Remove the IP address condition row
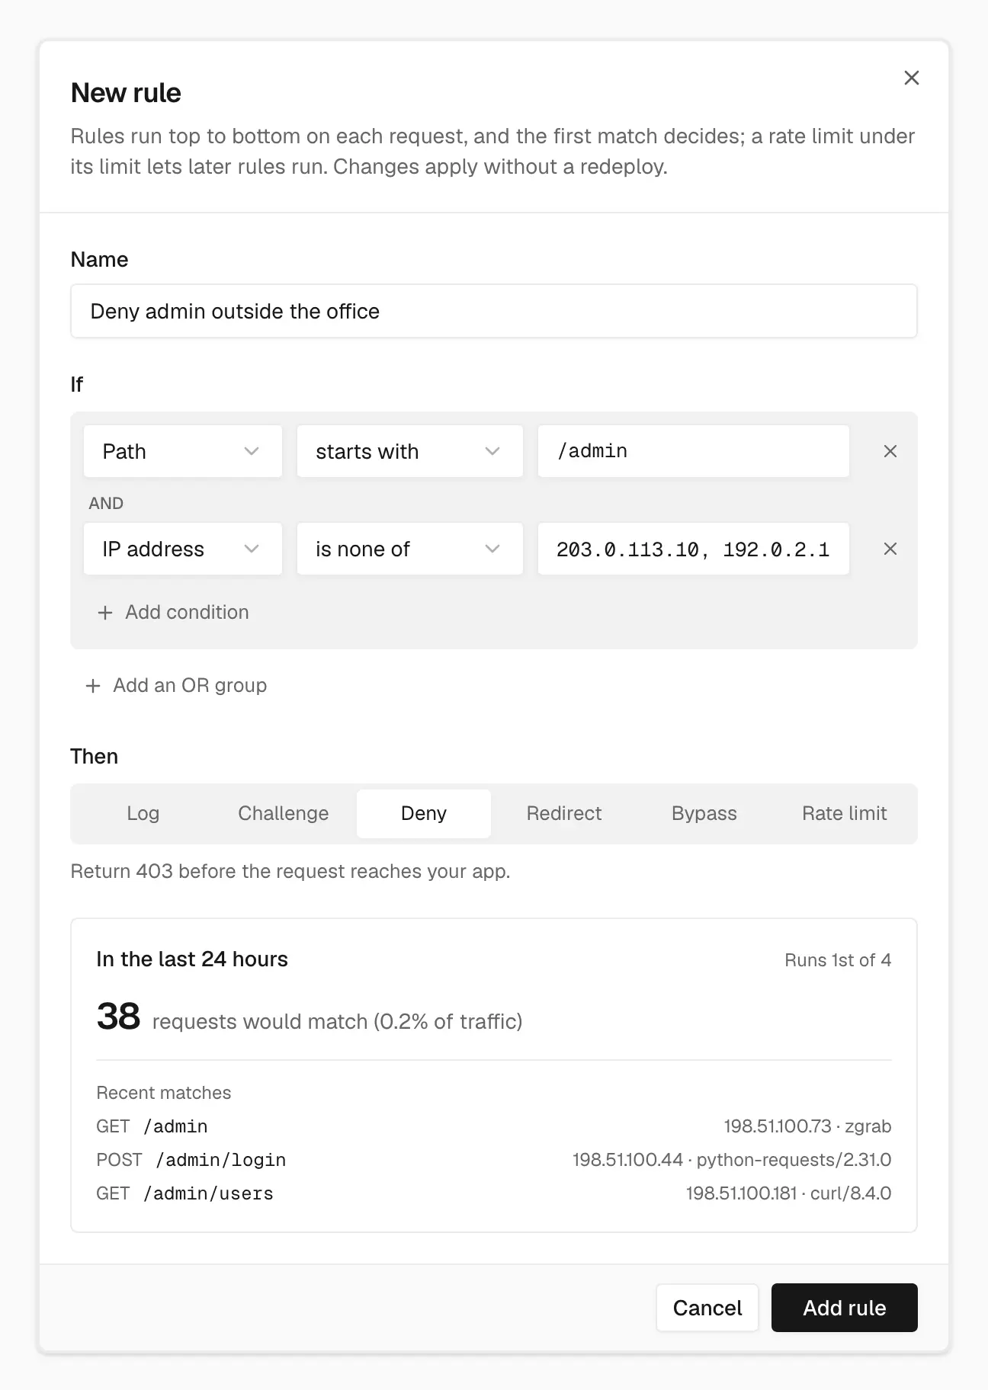Image resolution: width=988 pixels, height=1390 pixels. pos(890,549)
